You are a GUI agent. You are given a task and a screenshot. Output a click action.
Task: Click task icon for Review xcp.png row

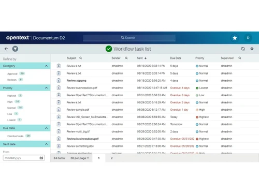click(x=59, y=81)
